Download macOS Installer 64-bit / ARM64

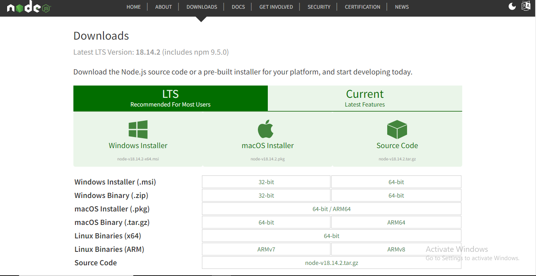pos(332,209)
